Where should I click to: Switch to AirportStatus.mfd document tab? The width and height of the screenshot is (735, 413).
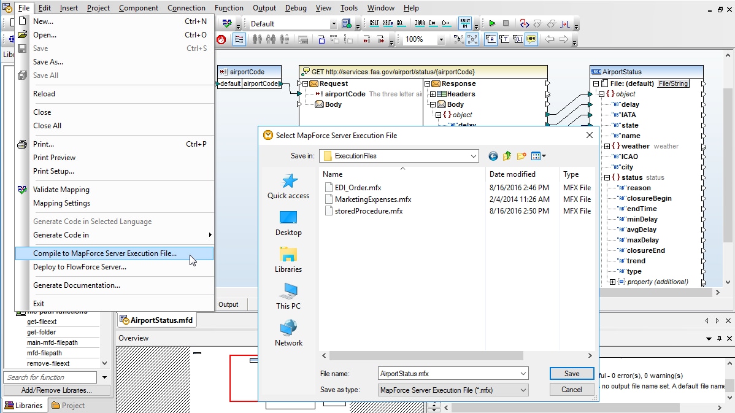coord(156,320)
